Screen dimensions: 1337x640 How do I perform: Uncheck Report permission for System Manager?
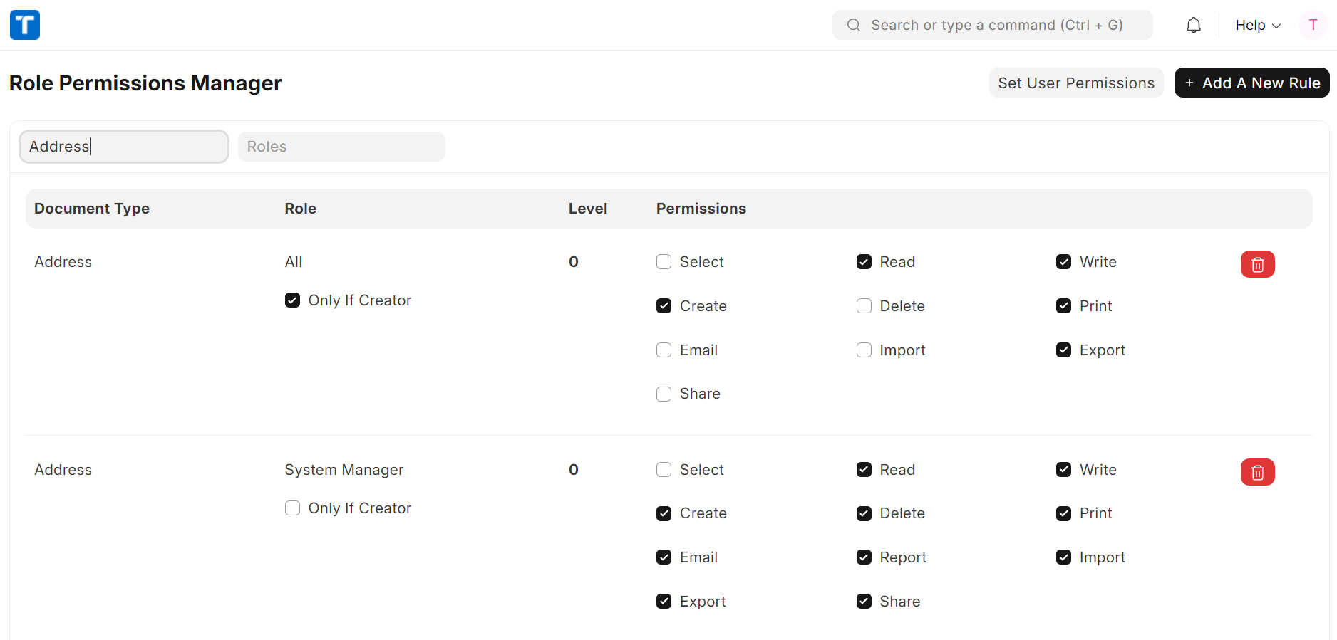864,557
